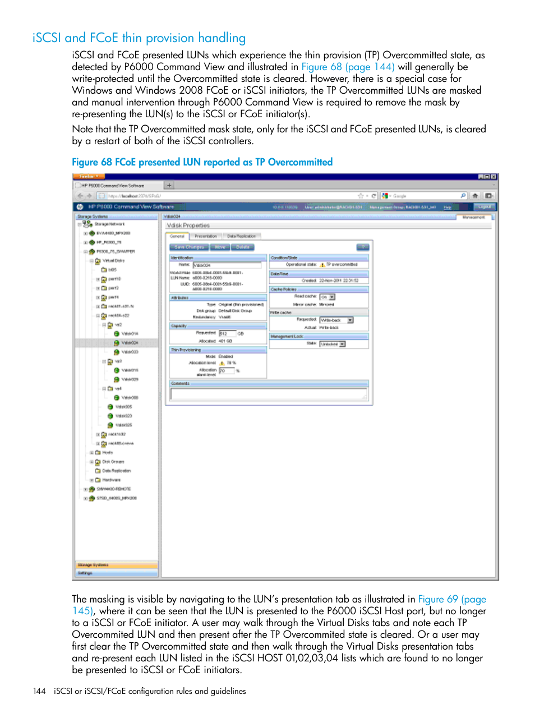Select Vdisk025 disk icon
The image size is (535, 713).
point(110,425)
